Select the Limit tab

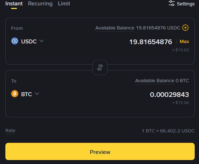tap(64, 4)
